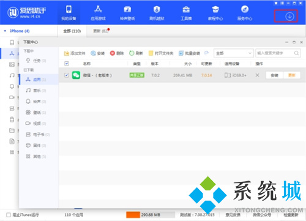Click the orange 更新 button in 微信 row
The height and width of the screenshot is (221, 306).
(292, 75)
